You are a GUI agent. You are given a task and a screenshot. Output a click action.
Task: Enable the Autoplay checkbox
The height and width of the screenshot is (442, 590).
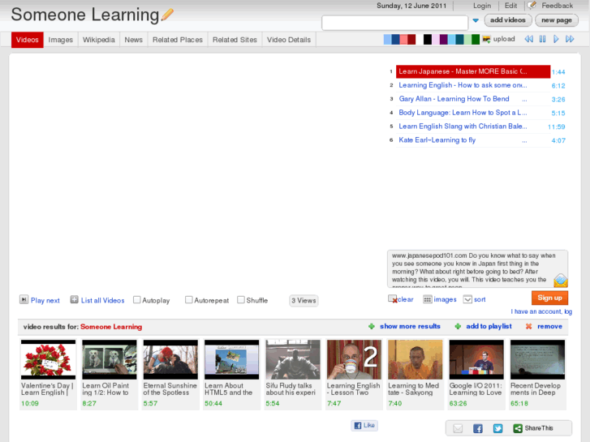[x=137, y=300]
